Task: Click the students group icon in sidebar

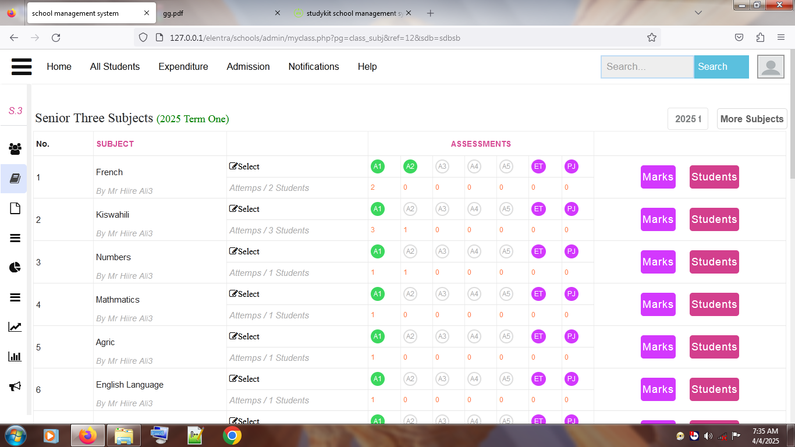Action: click(x=15, y=149)
